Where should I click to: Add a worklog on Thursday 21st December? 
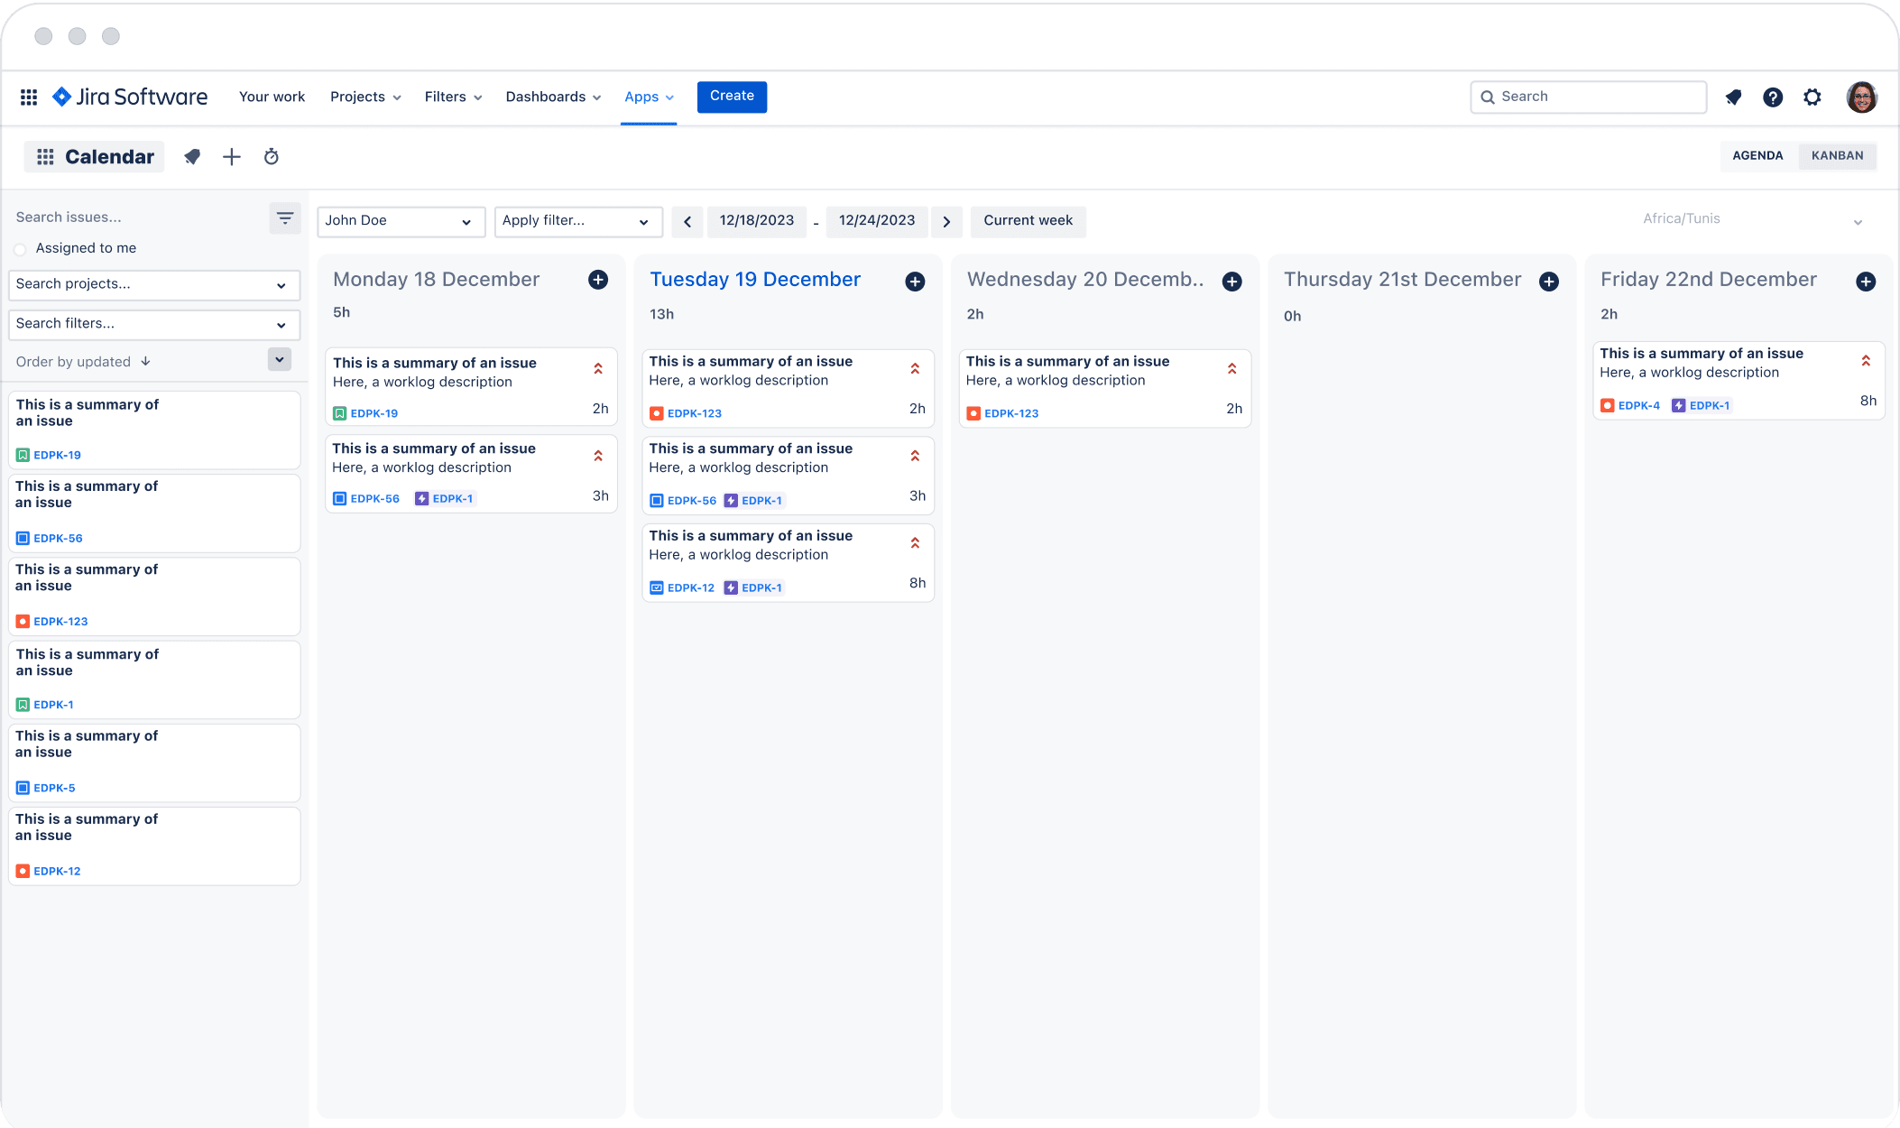pos(1549,282)
